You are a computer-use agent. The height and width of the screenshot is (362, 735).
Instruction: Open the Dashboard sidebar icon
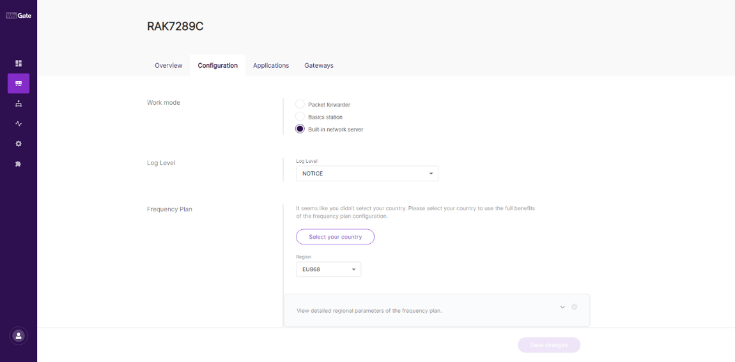(x=19, y=63)
